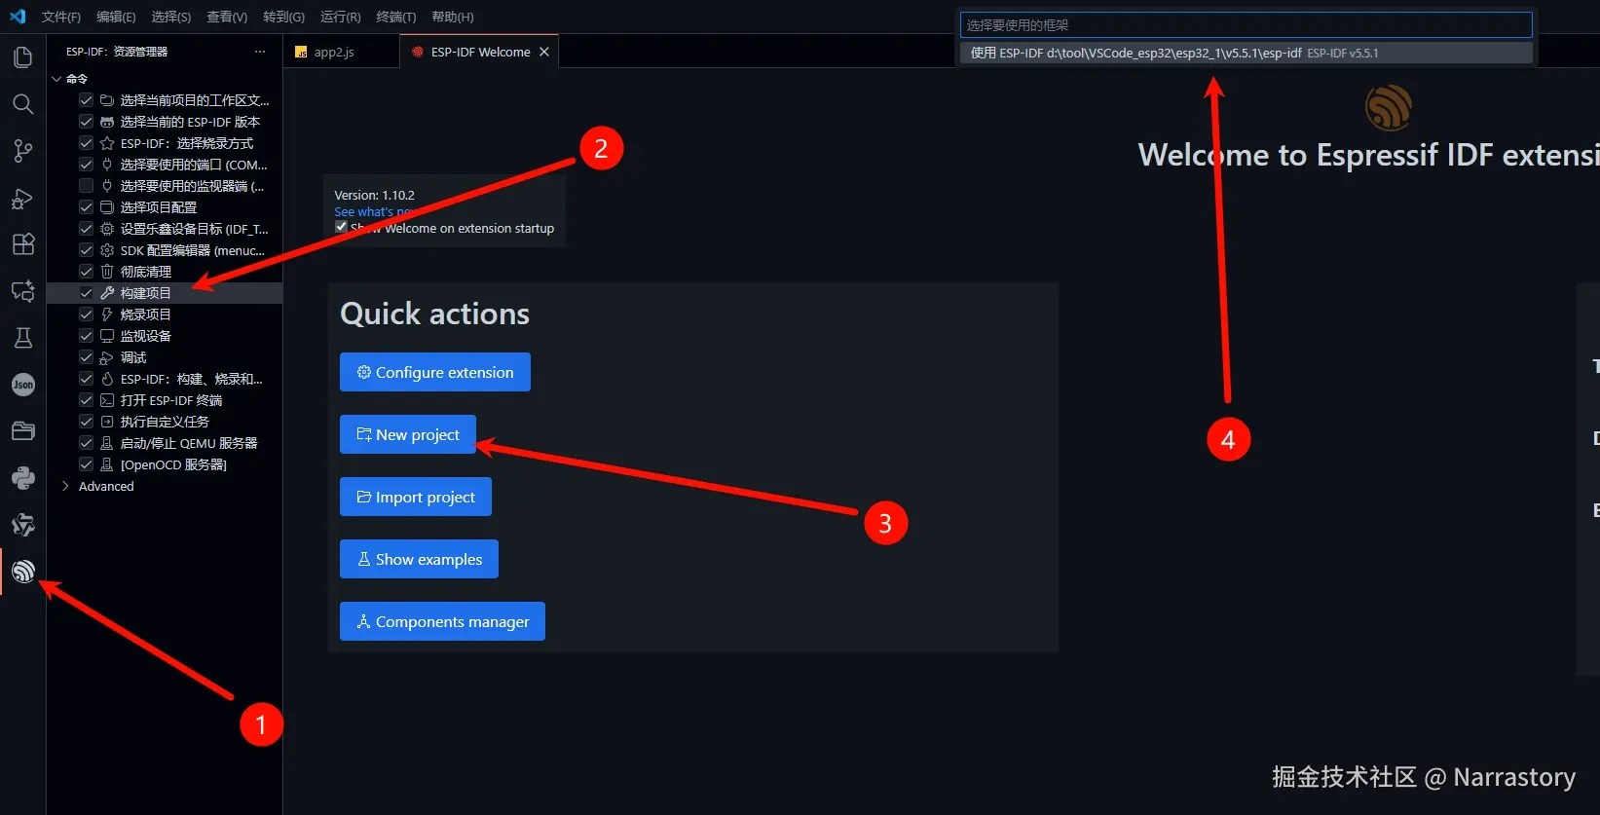Uncheck the 选择当前项目的工作区 checkbox
1600x815 pixels.
(86, 100)
